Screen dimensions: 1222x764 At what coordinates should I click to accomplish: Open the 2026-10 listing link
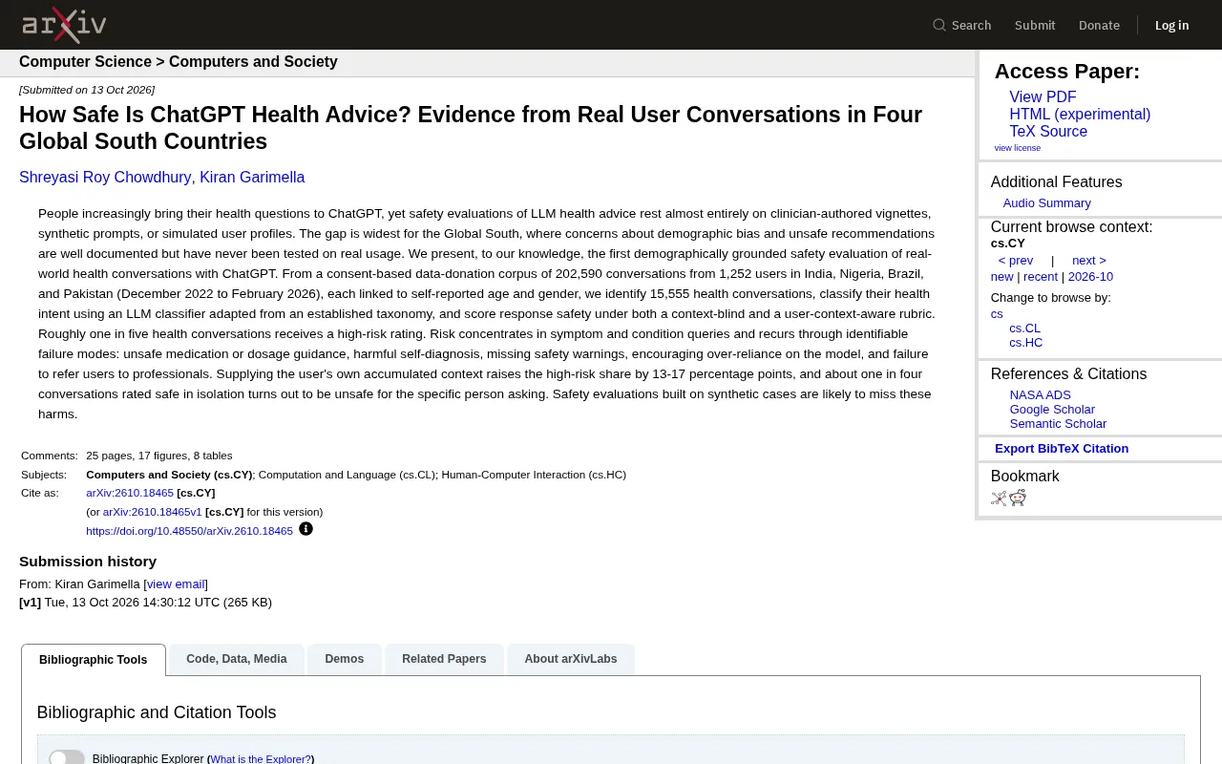pos(1090,277)
